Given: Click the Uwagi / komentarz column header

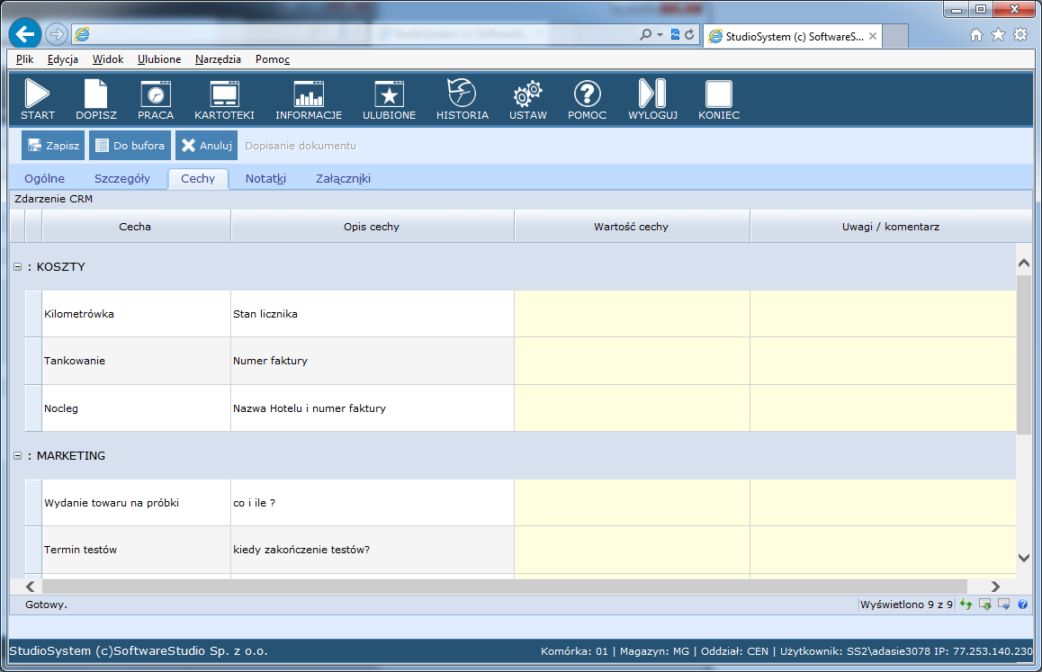Looking at the screenshot, I should click(891, 227).
